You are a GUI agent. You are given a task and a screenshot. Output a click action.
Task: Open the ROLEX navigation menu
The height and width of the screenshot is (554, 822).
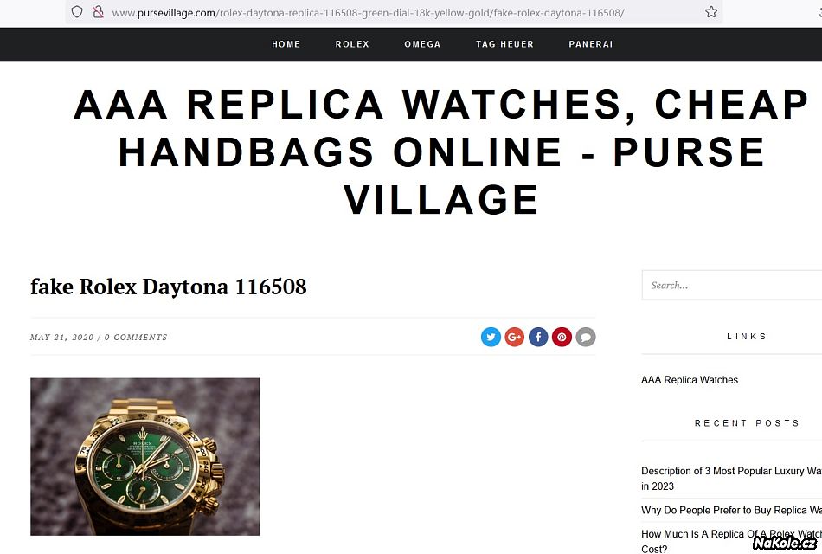pyautogui.click(x=352, y=44)
